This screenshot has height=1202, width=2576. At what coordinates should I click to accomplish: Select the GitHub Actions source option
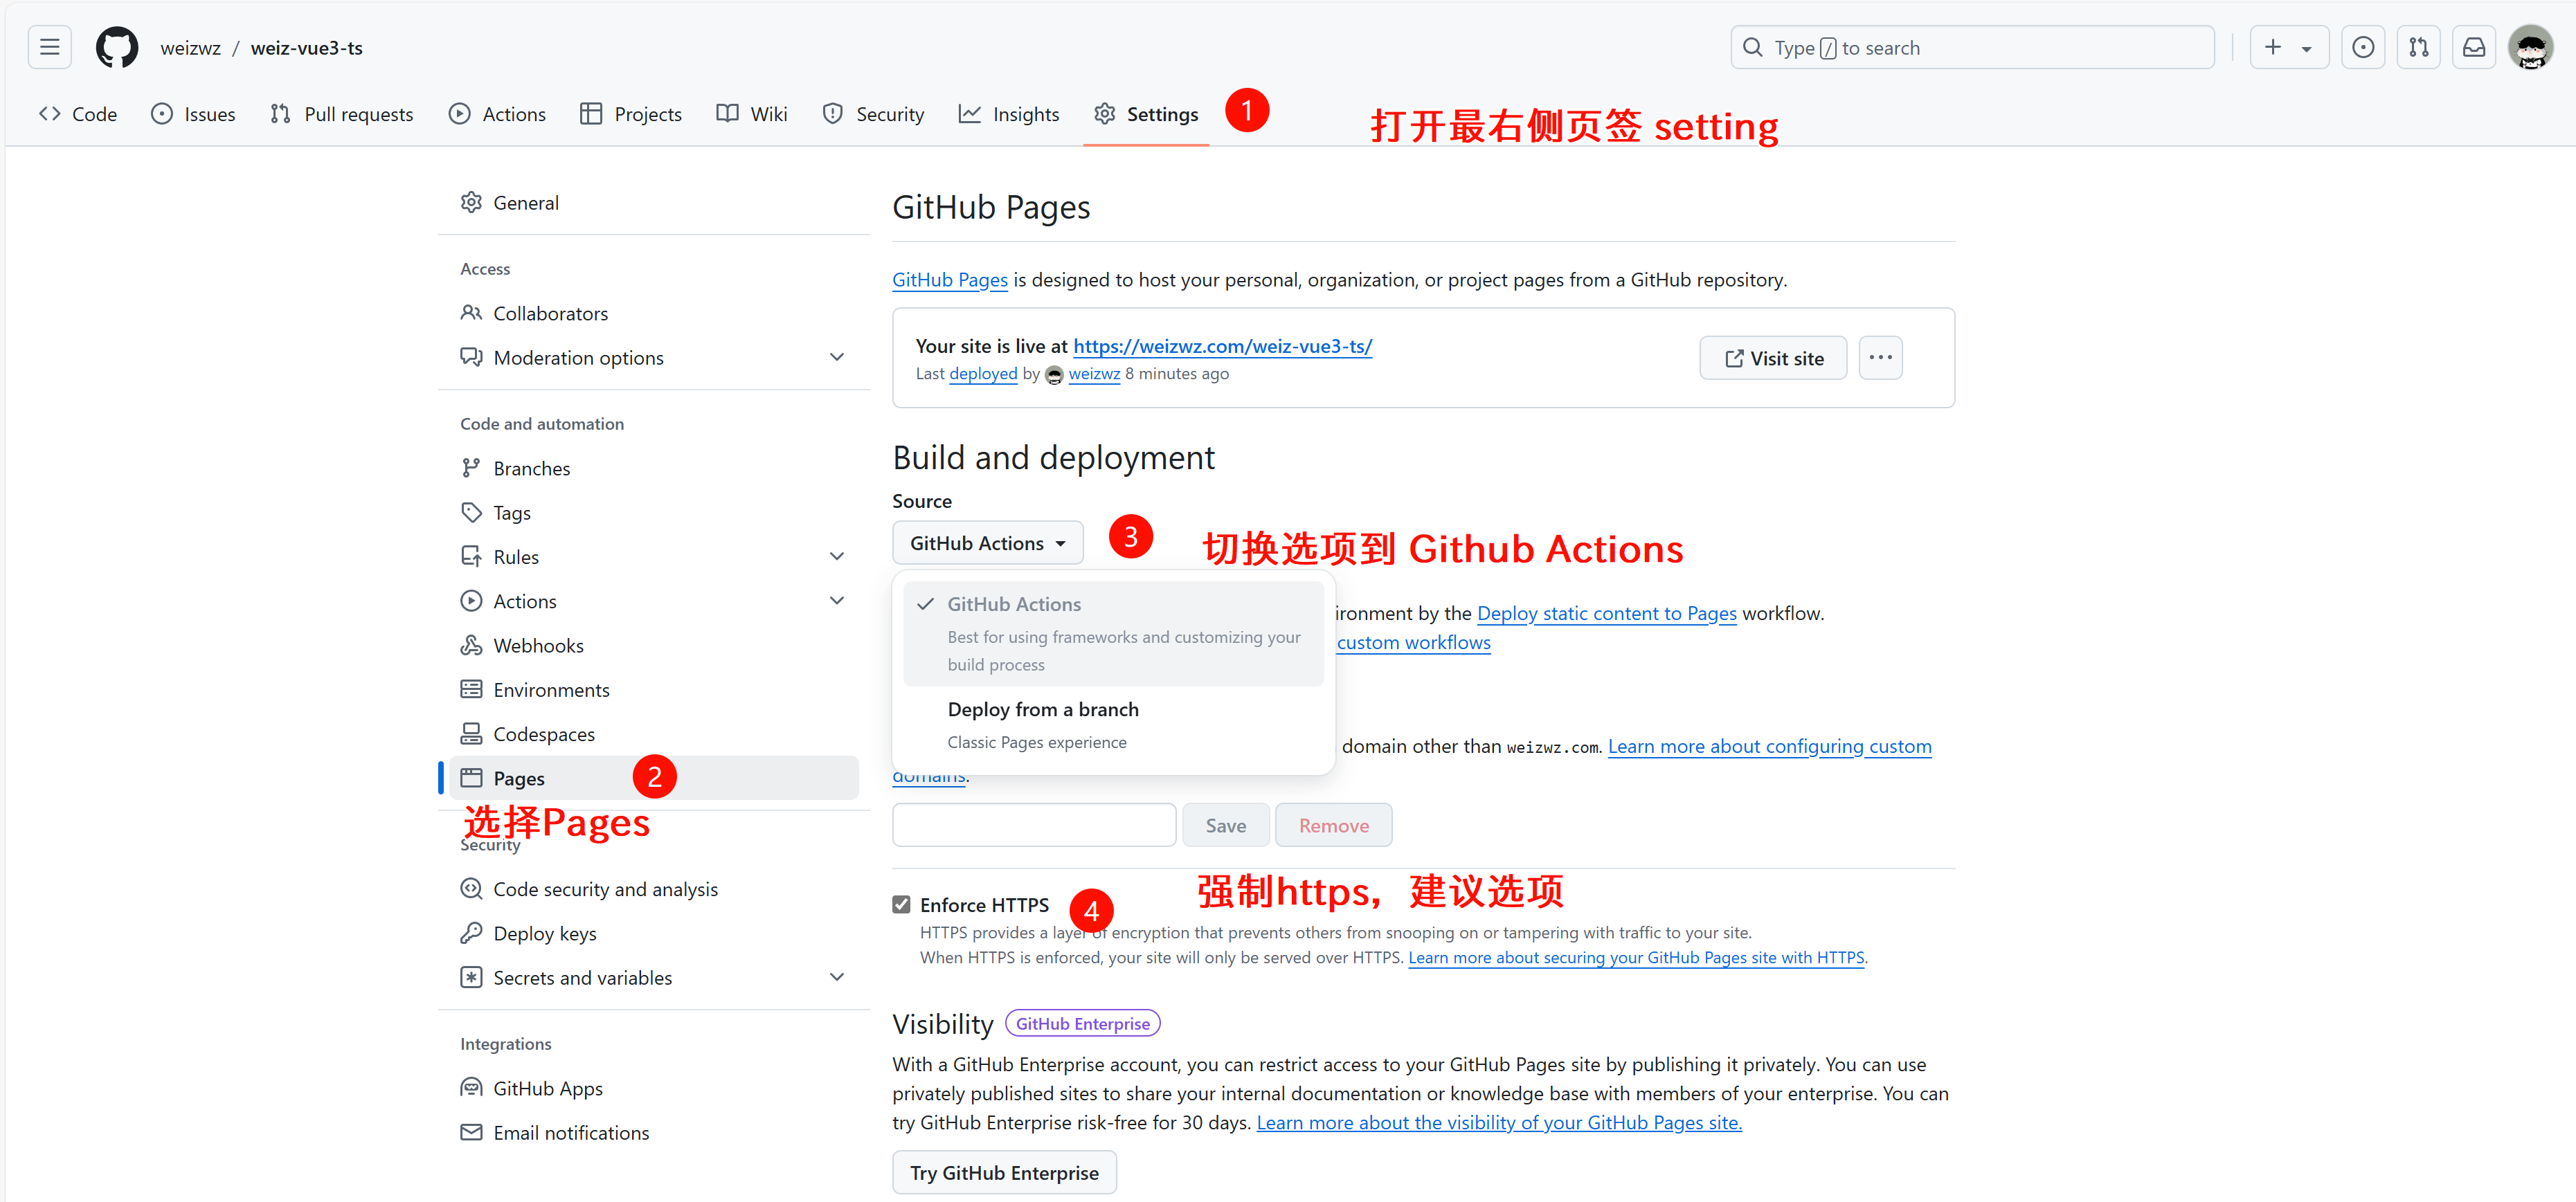[1014, 603]
